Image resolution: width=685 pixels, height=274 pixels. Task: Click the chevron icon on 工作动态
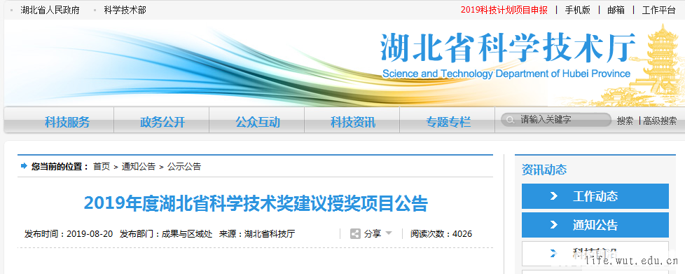coord(553,196)
